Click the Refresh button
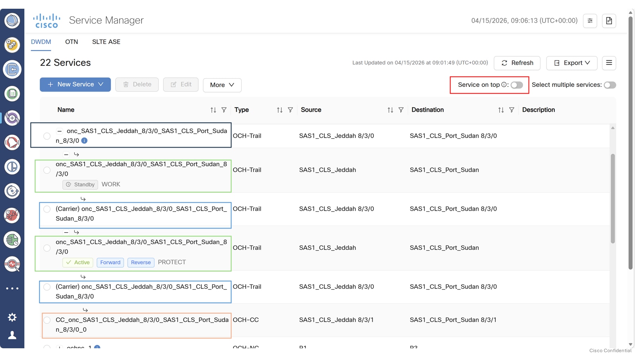Viewport: 635px width, 357px height. (517, 63)
